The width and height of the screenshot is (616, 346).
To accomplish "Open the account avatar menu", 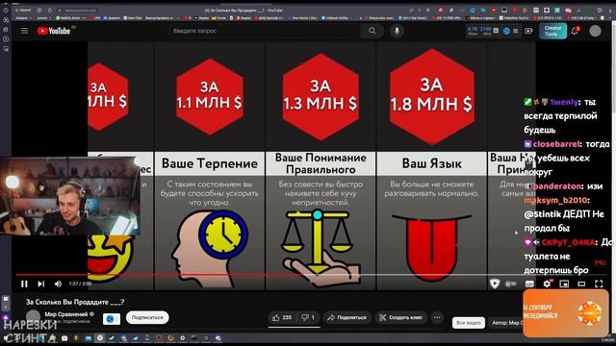I will pos(595,31).
